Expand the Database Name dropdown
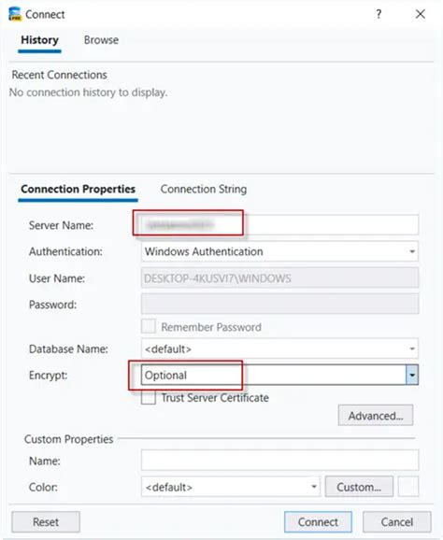The width and height of the screenshot is (443, 540). tap(279, 348)
